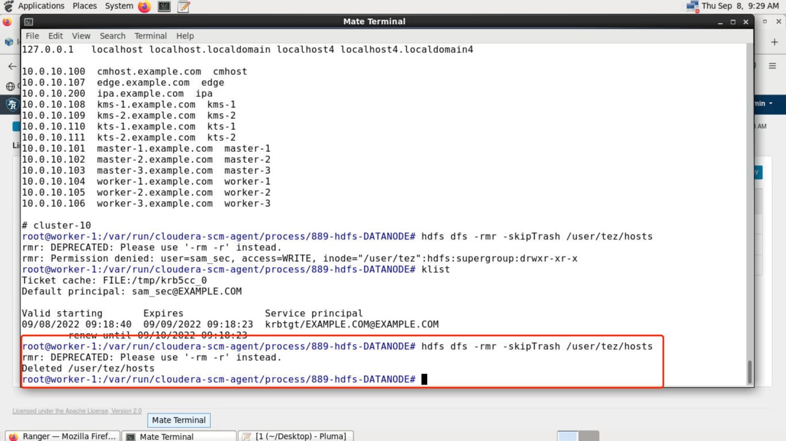Click 'master-2.example.com' host entry
786x441 pixels.
155,159
